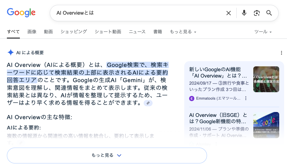Open the AI overview three-dot options menu

(281, 53)
